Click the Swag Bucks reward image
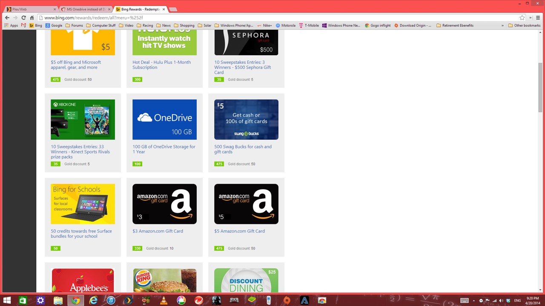Viewport: 545px width, 306px height. pyautogui.click(x=246, y=119)
